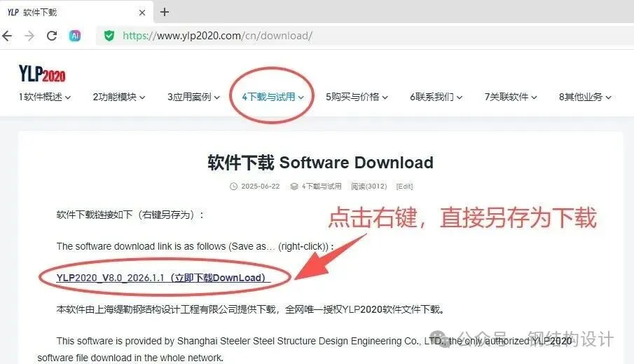Click the sentence starting 本软件由上海缇勒钢结构

click(x=251, y=310)
